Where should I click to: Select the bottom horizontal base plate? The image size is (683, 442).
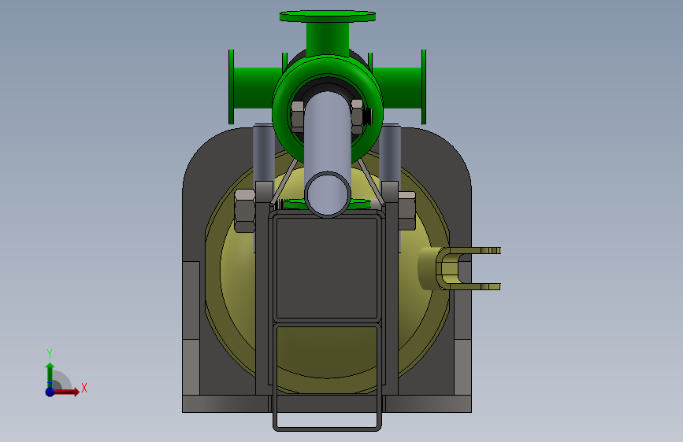pyautogui.click(x=327, y=403)
